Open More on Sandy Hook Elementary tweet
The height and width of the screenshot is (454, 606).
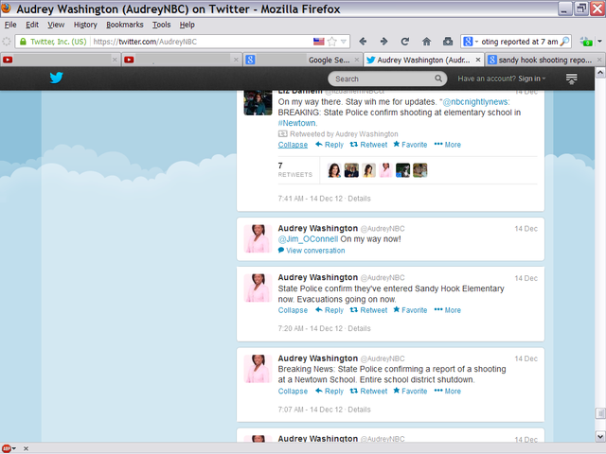tap(448, 310)
